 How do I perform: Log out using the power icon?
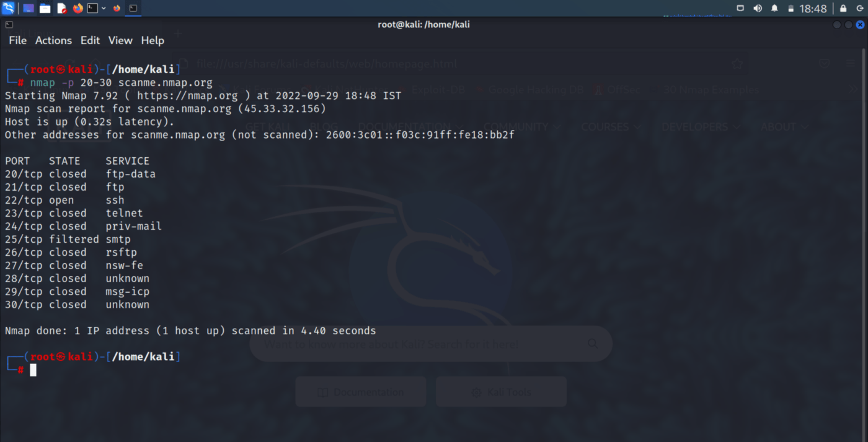pyautogui.click(x=861, y=8)
